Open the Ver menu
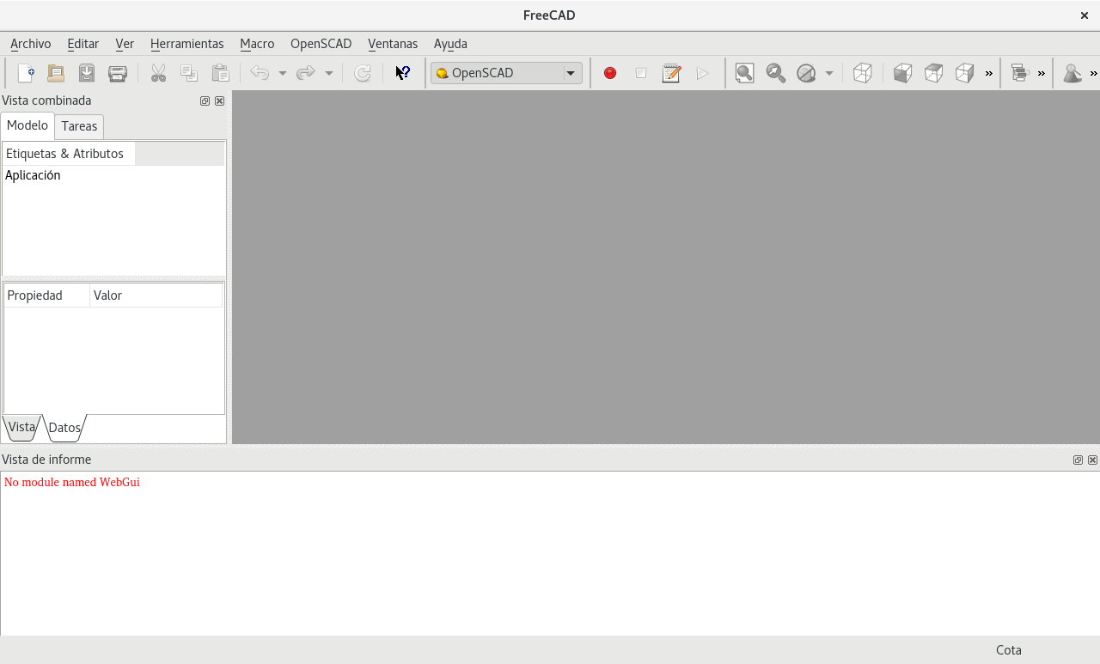 pos(125,44)
